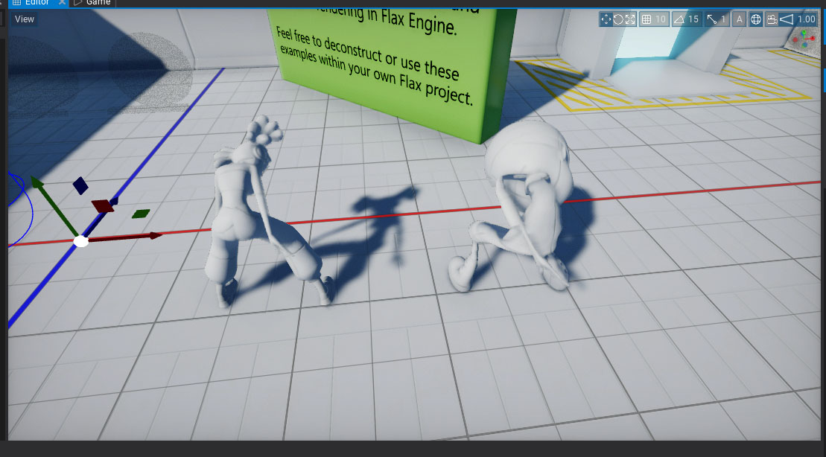
Task: Open camera speed 1.00 value
Action: coord(806,19)
